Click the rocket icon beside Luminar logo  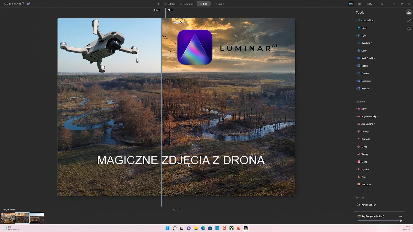point(28,4)
